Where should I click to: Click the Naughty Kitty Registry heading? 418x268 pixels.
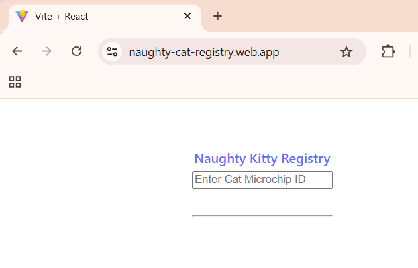pyautogui.click(x=262, y=159)
